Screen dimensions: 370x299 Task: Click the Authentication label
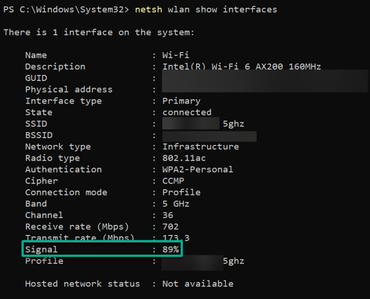pos(64,169)
